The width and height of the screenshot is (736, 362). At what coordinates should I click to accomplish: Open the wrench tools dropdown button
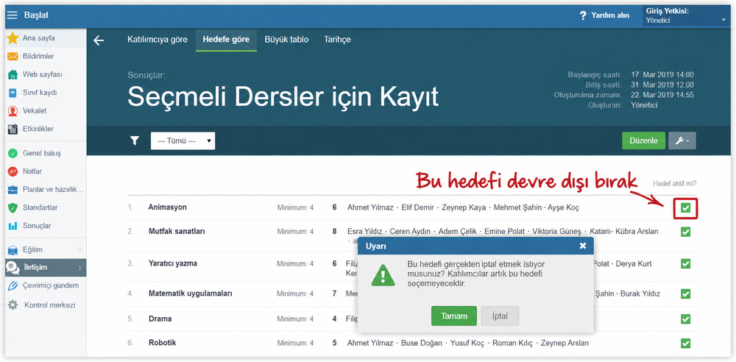(x=682, y=141)
